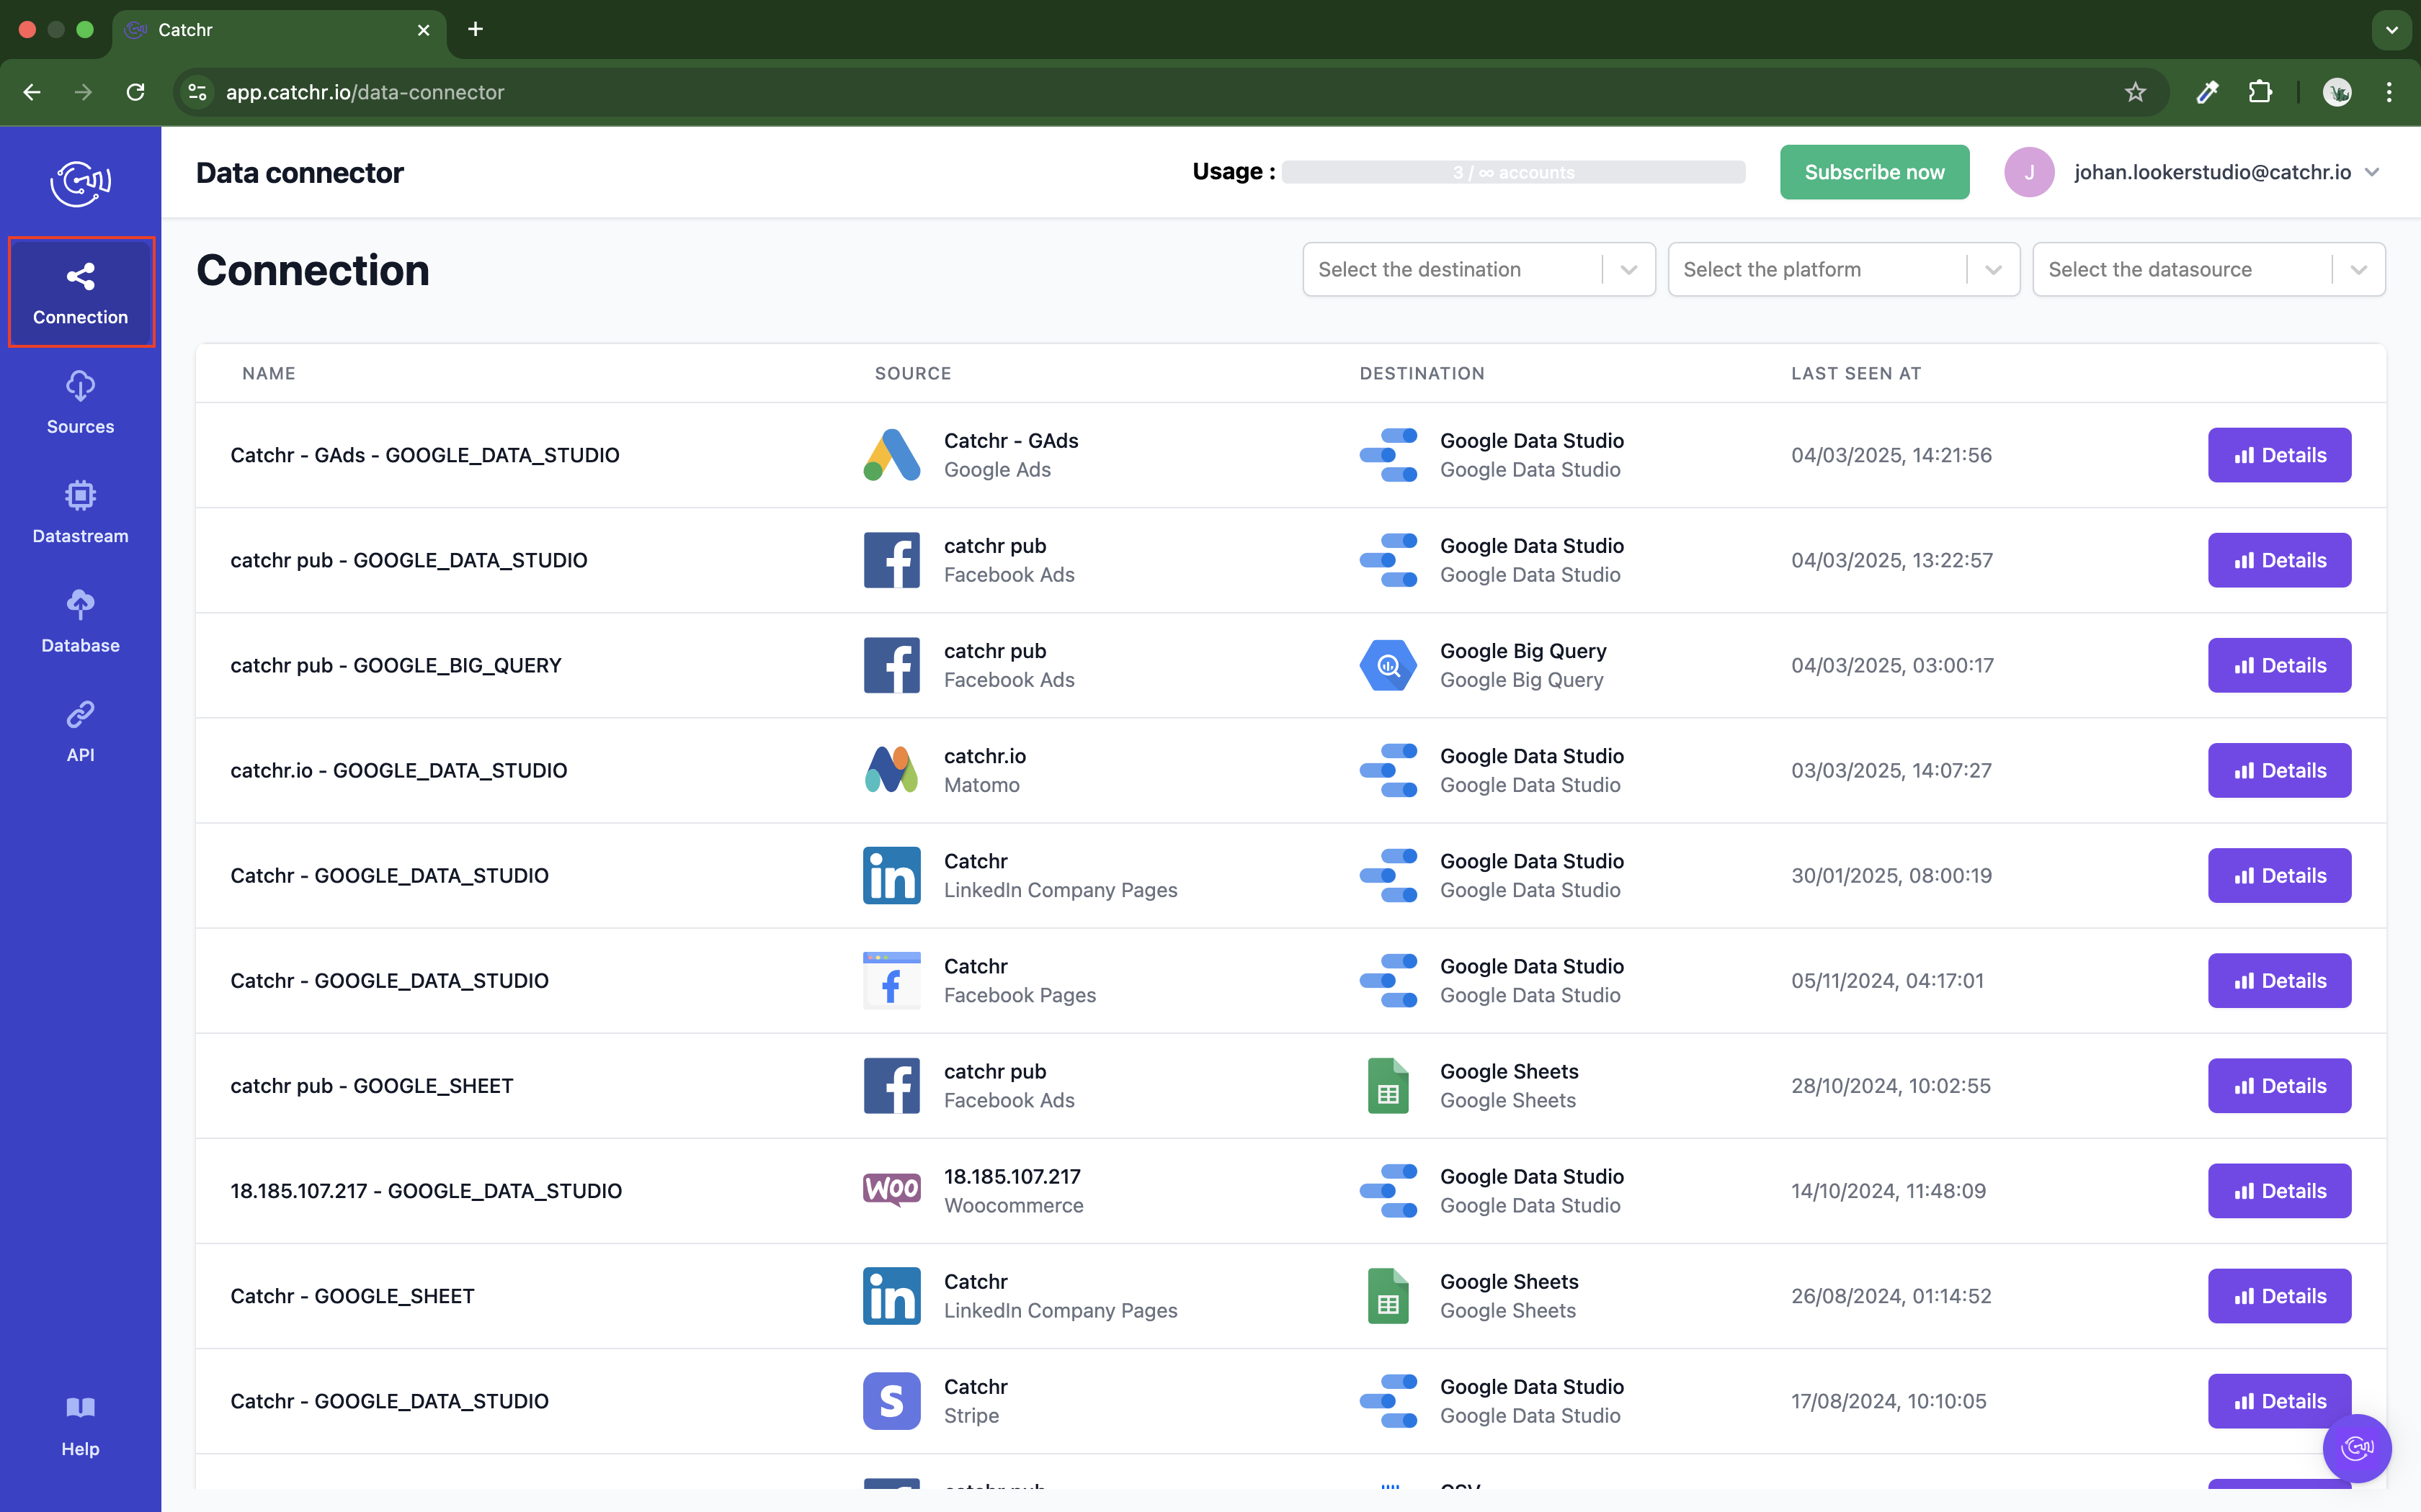The image size is (2421, 1512).
Task: Click the user avatar J circle
Action: (x=2029, y=172)
